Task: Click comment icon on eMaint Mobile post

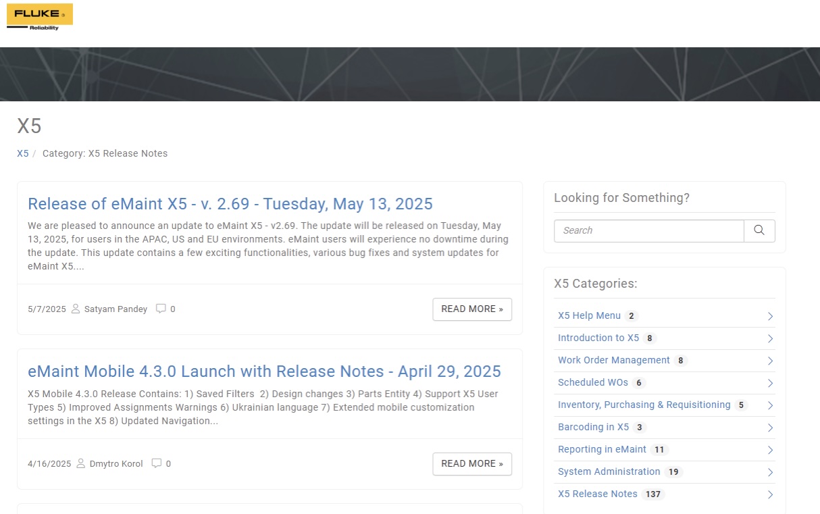Action: 157,463
